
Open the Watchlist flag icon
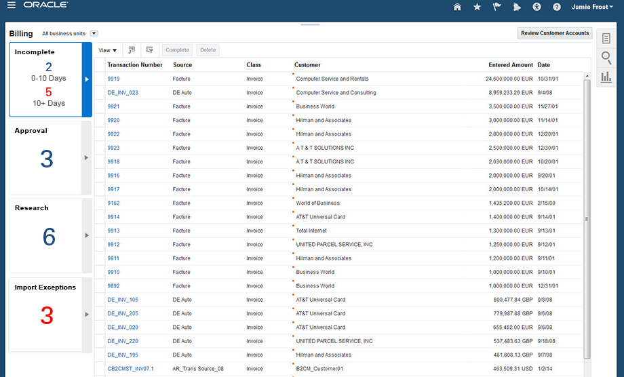point(496,7)
